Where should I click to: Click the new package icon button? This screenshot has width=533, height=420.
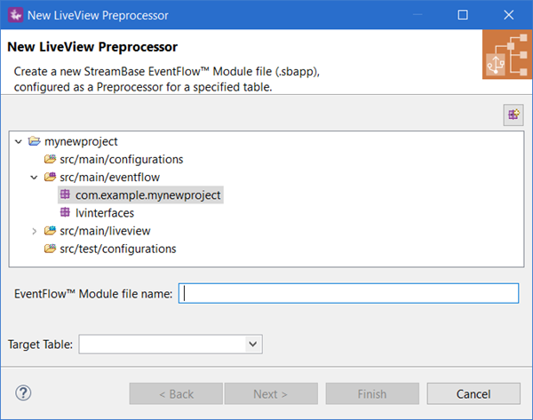(x=513, y=115)
